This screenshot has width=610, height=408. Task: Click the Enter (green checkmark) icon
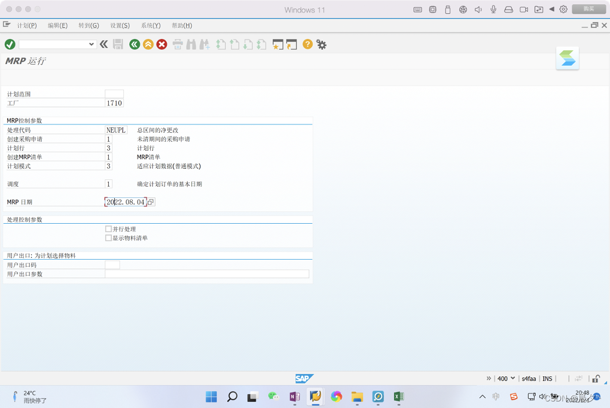click(9, 44)
